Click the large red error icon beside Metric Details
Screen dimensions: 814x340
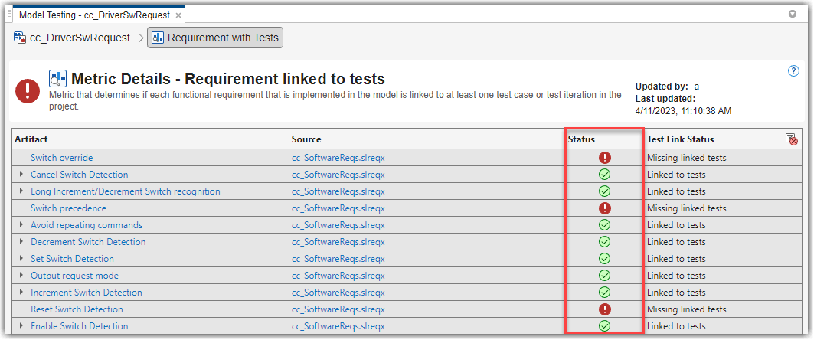(x=28, y=90)
